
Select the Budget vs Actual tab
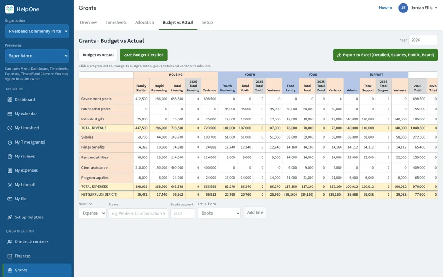[x=178, y=22]
